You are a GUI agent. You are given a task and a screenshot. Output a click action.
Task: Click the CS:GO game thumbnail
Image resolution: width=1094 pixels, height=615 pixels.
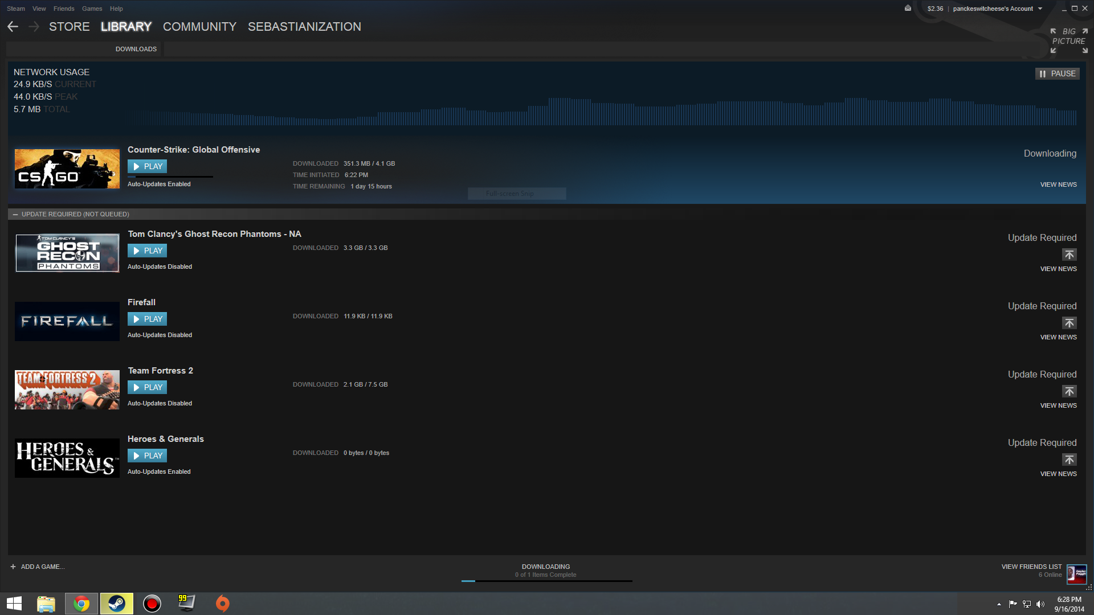tap(67, 169)
